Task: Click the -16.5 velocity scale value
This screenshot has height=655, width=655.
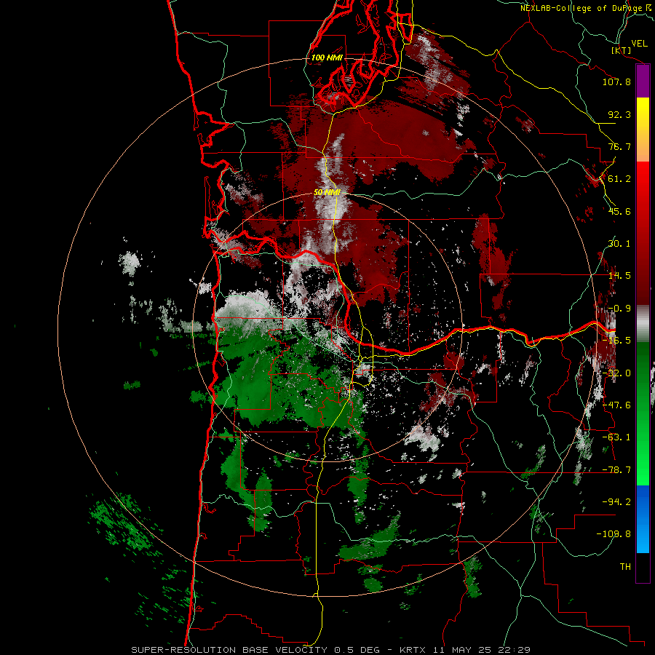Action: (x=616, y=341)
